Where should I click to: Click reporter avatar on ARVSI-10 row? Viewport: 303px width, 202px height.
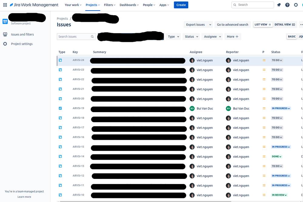tap(228, 195)
